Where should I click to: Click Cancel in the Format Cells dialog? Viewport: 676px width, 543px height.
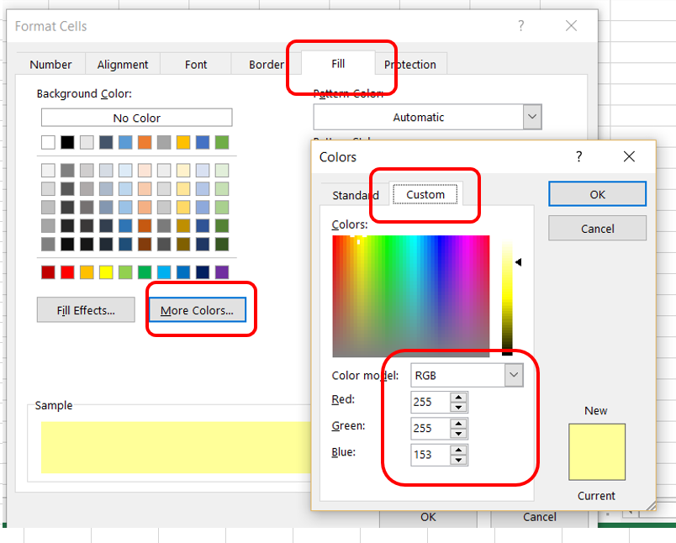click(539, 517)
